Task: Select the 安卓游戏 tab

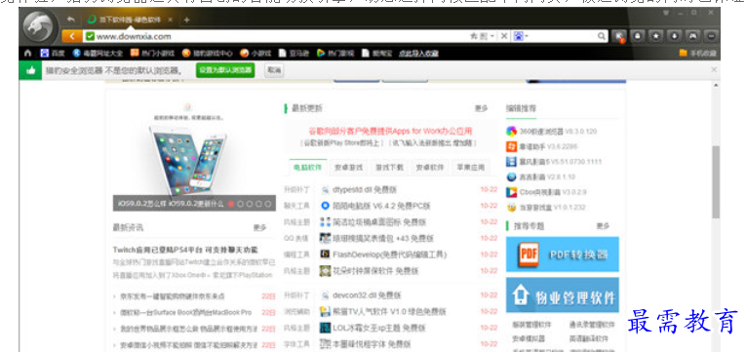Action: [349, 168]
